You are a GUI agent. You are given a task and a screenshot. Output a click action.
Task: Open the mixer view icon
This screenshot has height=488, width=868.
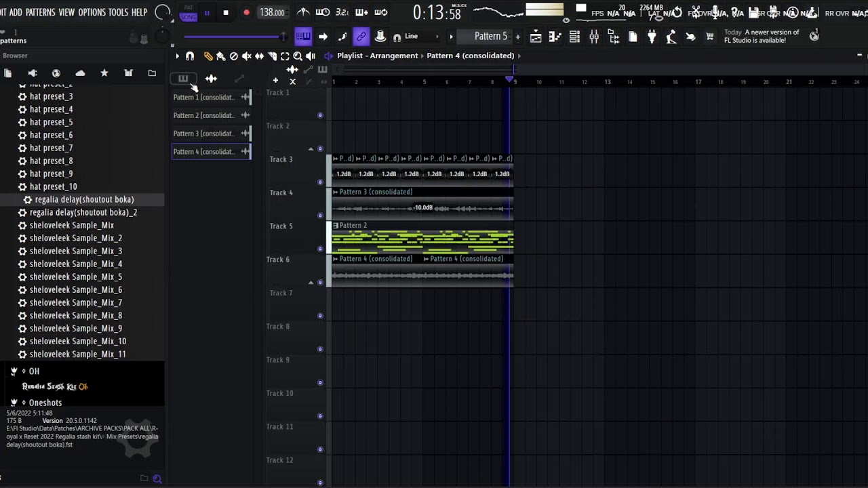coord(594,37)
